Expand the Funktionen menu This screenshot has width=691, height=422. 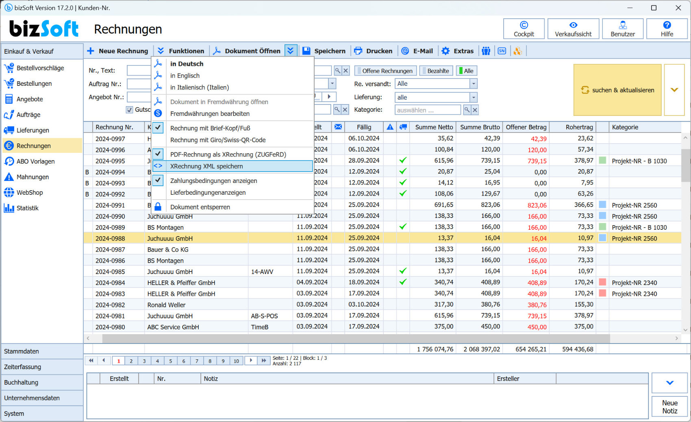click(x=181, y=51)
